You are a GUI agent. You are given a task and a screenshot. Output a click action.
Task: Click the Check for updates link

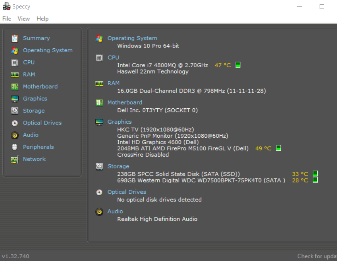tap(317, 256)
